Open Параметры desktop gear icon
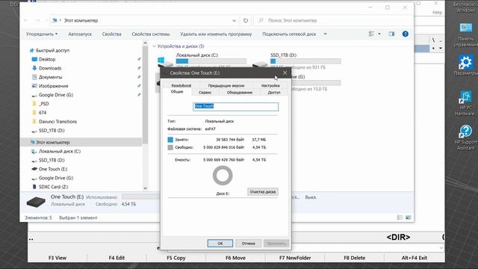Screen dimensions: 478x269 point(465,65)
